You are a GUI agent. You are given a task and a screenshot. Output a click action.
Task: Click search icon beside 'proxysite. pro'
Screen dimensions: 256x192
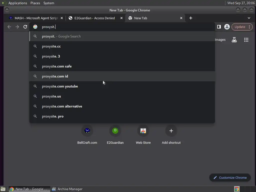click(x=35, y=116)
